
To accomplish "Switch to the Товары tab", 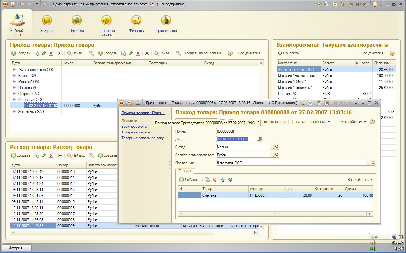I will coord(185,170).
